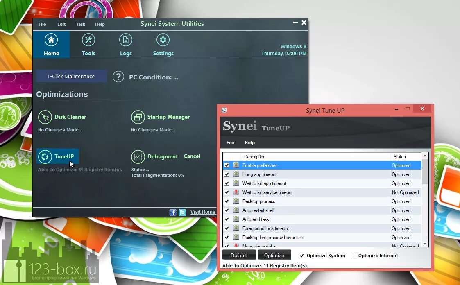Click the Hung app timeout status icon
The width and height of the screenshot is (460, 285).
[x=236, y=174]
